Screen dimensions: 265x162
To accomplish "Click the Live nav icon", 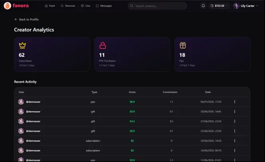I will (82, 6).
